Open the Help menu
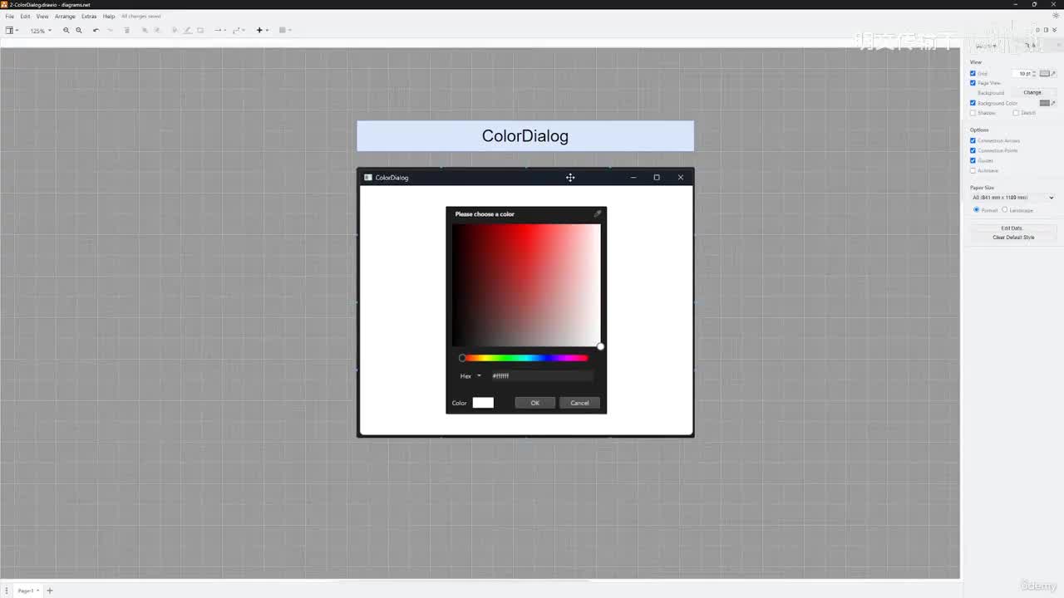1064x598 pixels. pyautogui.click(x=109, y=17)
